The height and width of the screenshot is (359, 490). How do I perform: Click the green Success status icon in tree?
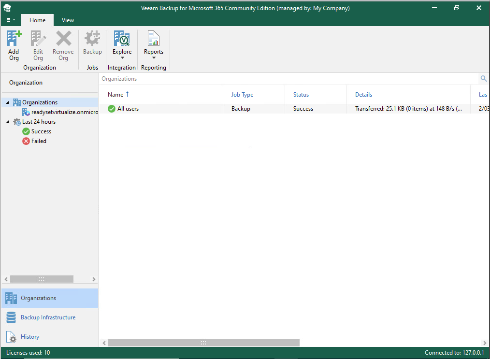tap(26, 131)
